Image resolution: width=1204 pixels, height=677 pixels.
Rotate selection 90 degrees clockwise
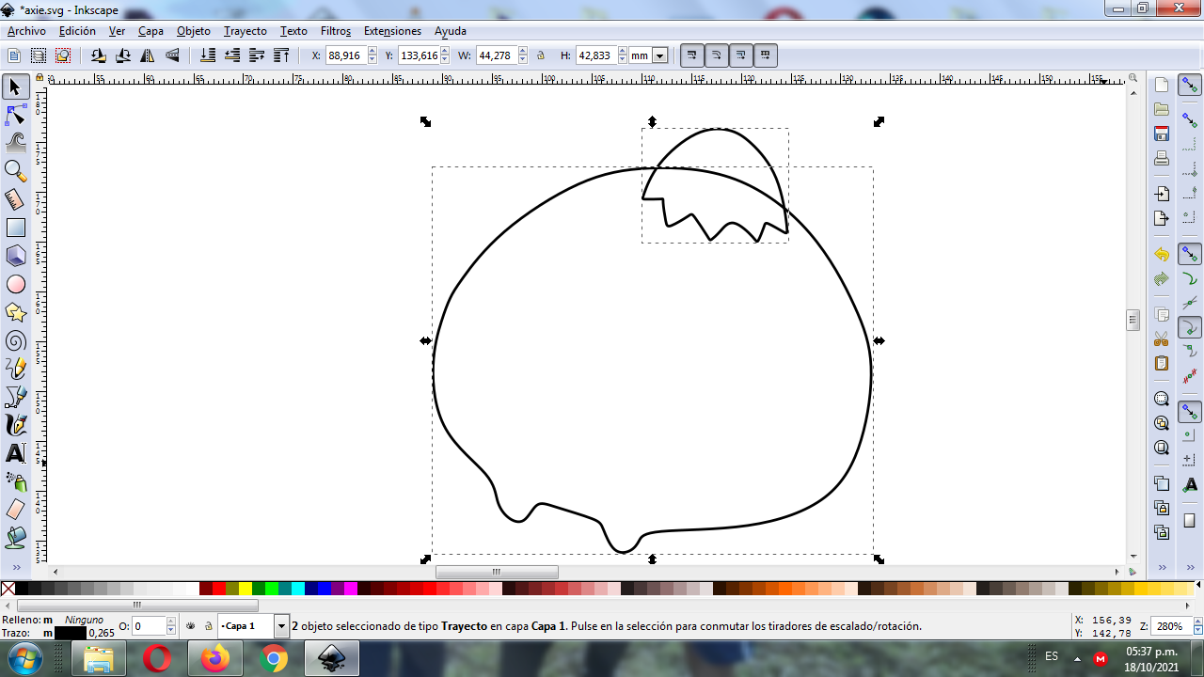pos(122,56)
